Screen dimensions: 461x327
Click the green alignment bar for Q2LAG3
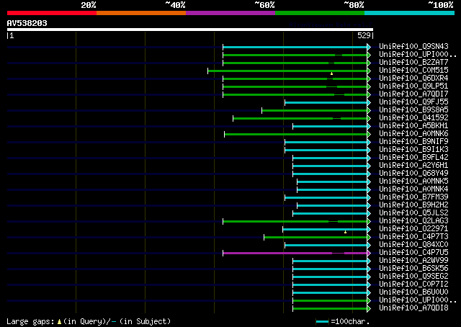tap(295, 221)
